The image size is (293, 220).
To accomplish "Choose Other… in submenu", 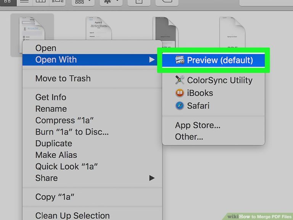I will (x=213, y=137).
